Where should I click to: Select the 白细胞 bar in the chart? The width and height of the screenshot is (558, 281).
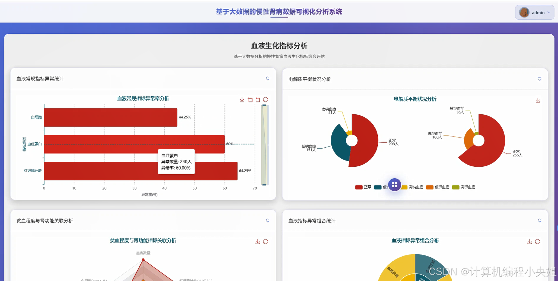pyautogui.click(x=111, y=117)
